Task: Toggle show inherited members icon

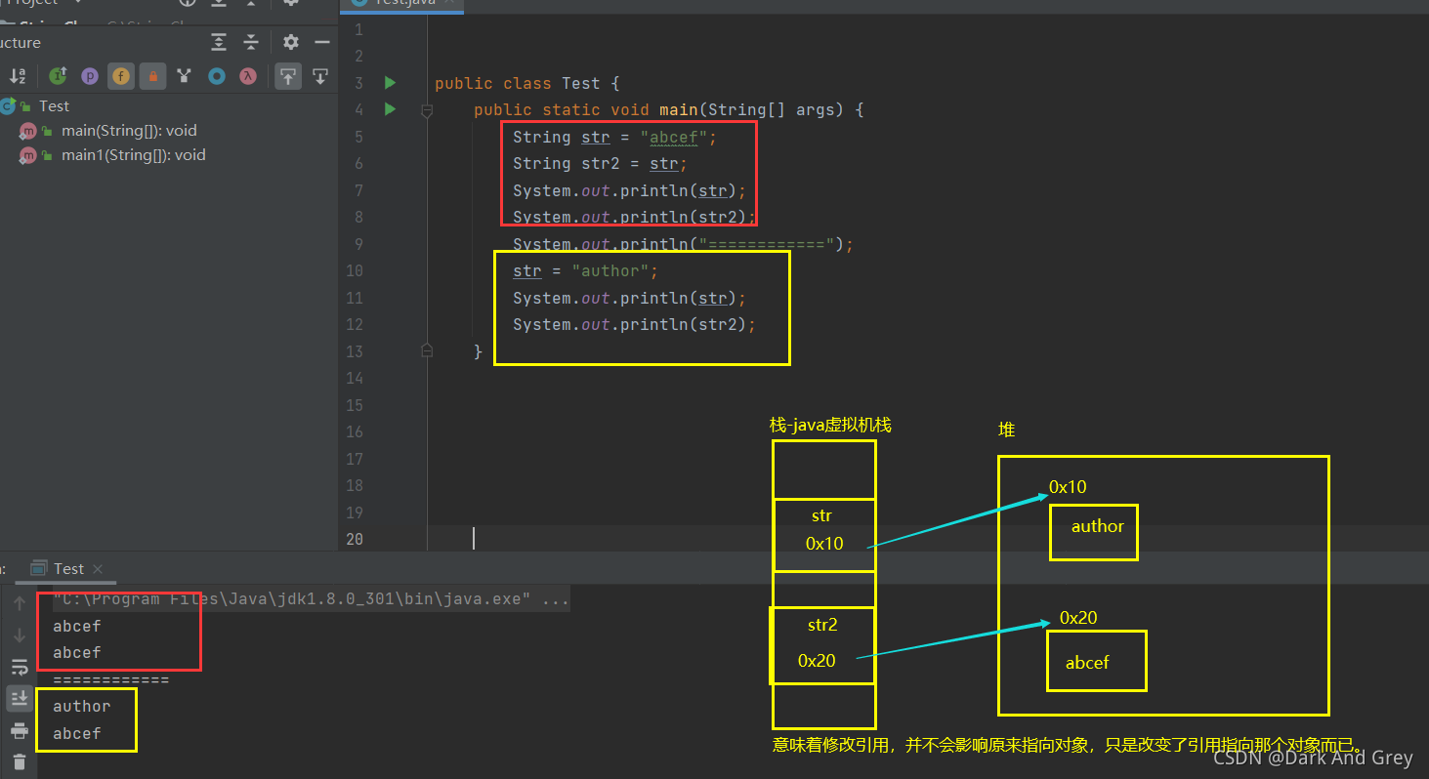Action: point(184,75)
